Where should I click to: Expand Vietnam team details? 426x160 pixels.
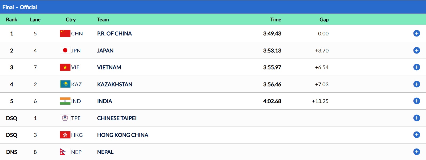416,67
